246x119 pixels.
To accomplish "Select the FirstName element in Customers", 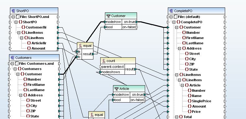I will tap(36, 85).
